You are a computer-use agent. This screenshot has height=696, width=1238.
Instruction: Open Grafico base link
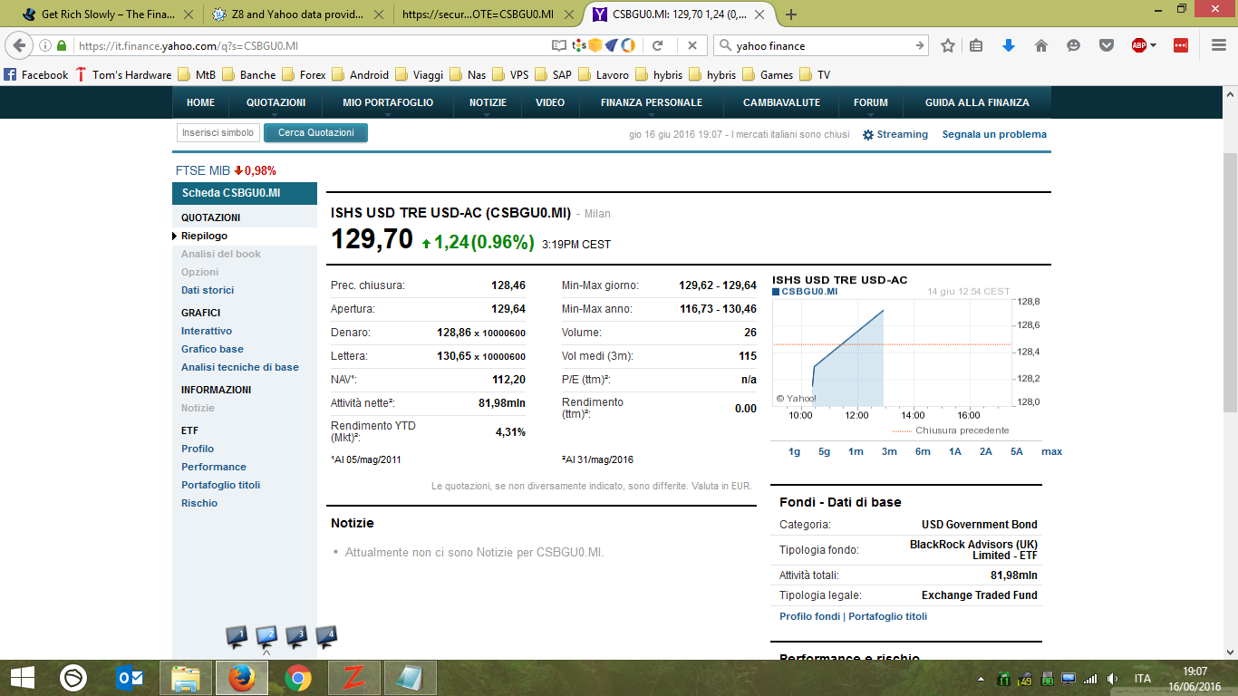click(x=212, y=349)
